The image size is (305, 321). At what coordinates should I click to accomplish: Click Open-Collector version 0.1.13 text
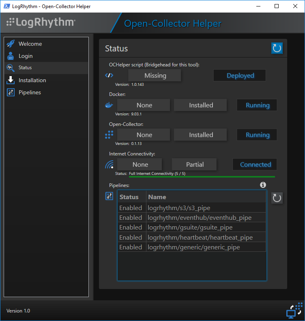pos(129,144)
